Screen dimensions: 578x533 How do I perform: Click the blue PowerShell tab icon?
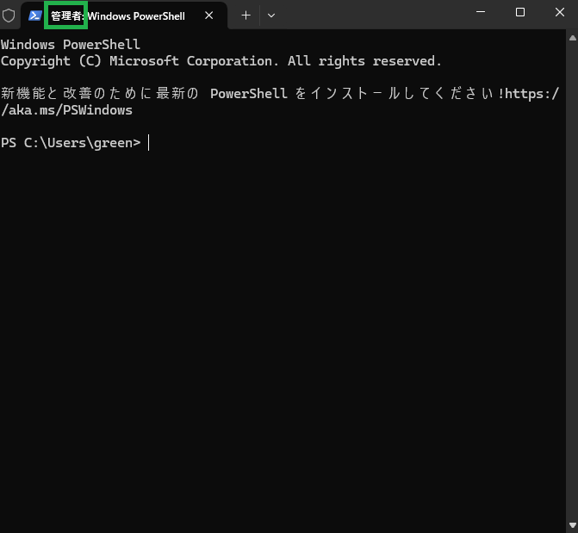click(x=35, y=15)
